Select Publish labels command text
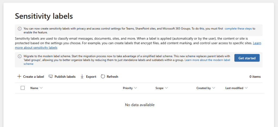The image size is (278, 127). [65, 76]
